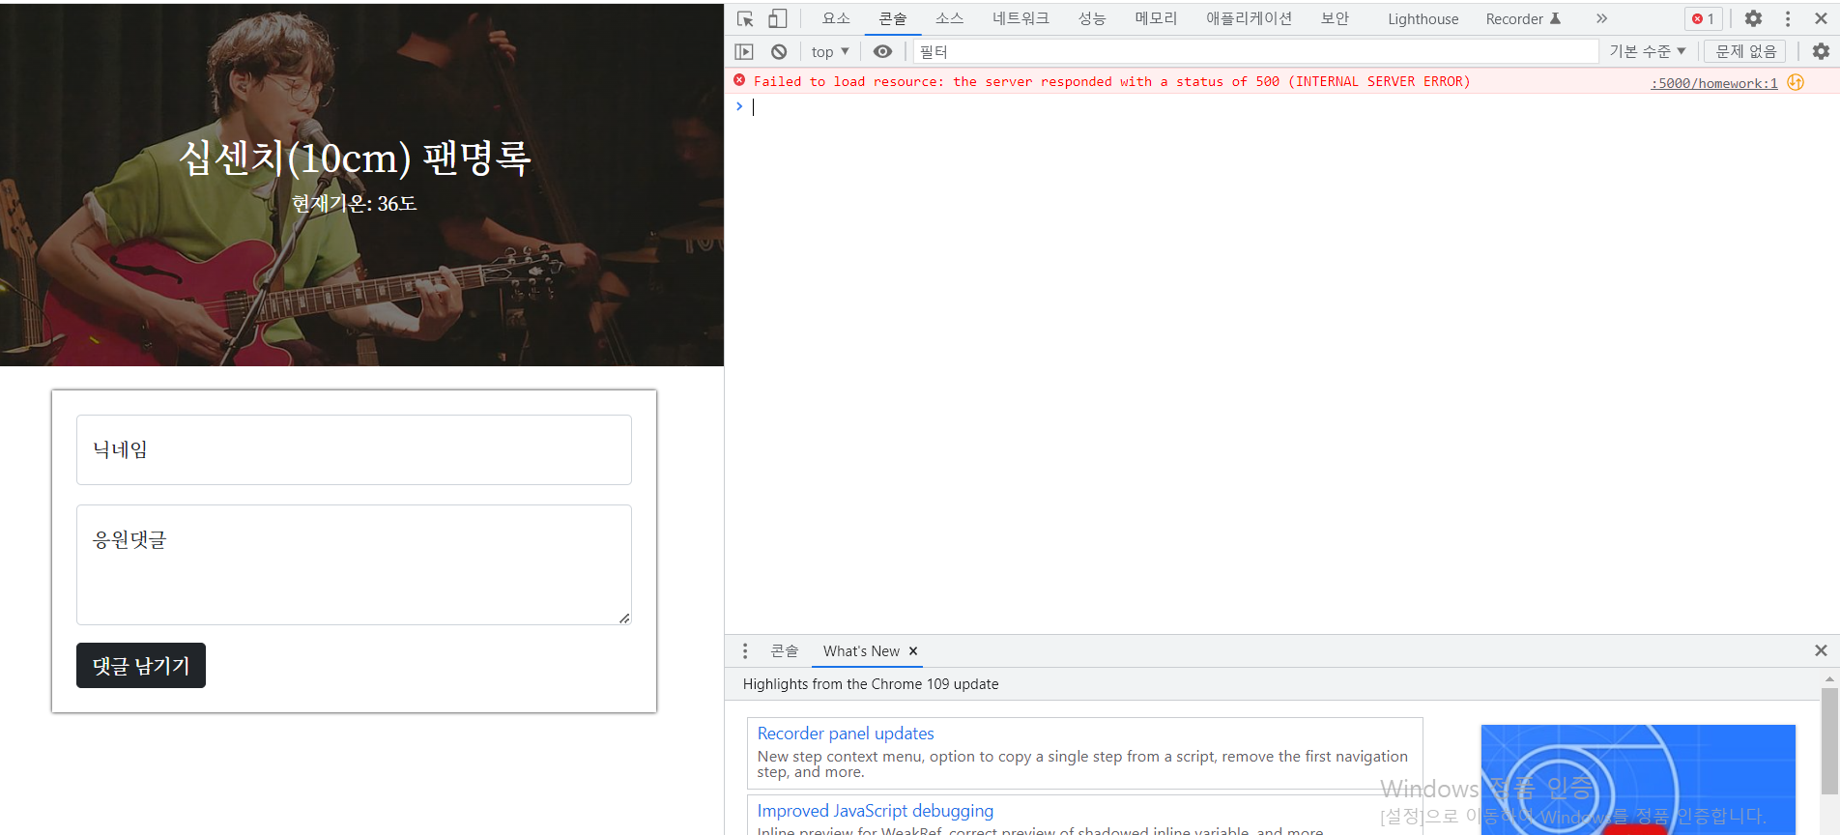Click the 댓글 남기기 button
1840x835 pixels.
click(141, 666)
